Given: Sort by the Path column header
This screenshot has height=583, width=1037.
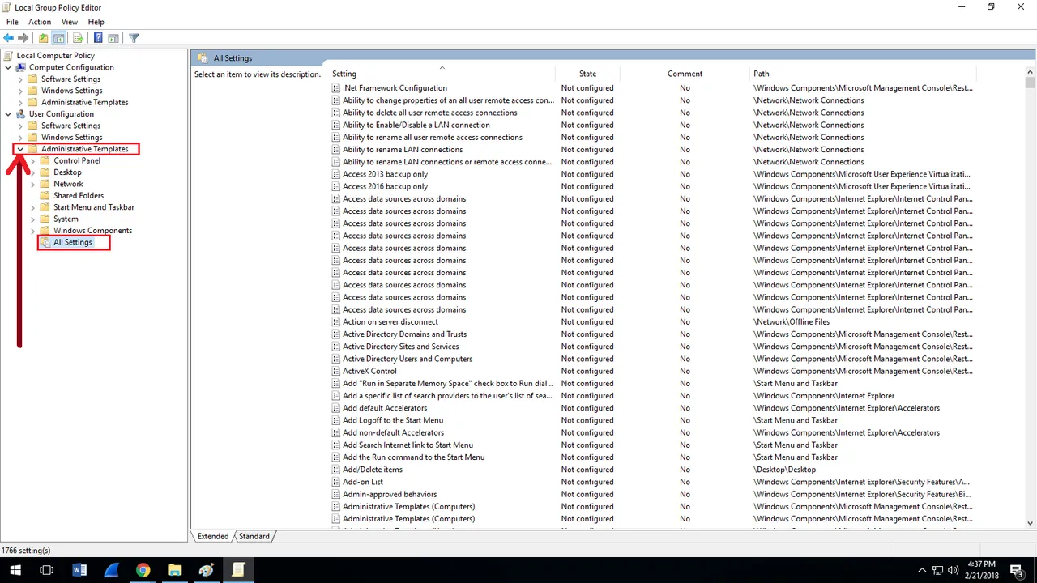Looking at the screenshot, I should click(863, 74).
